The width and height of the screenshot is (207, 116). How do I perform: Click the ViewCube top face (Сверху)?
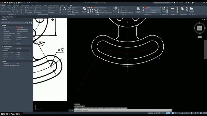click(x=200, y=28)
